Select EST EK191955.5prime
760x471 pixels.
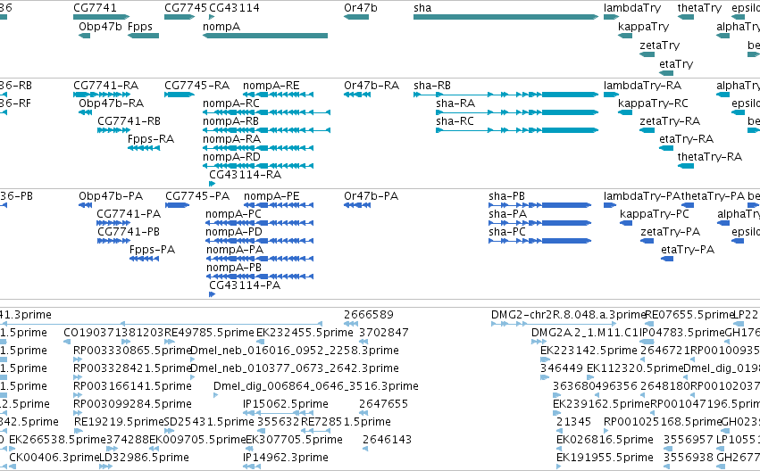[605, 458]
